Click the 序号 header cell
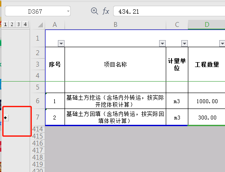The image size is (225, 172). click(x=55, y=64)
